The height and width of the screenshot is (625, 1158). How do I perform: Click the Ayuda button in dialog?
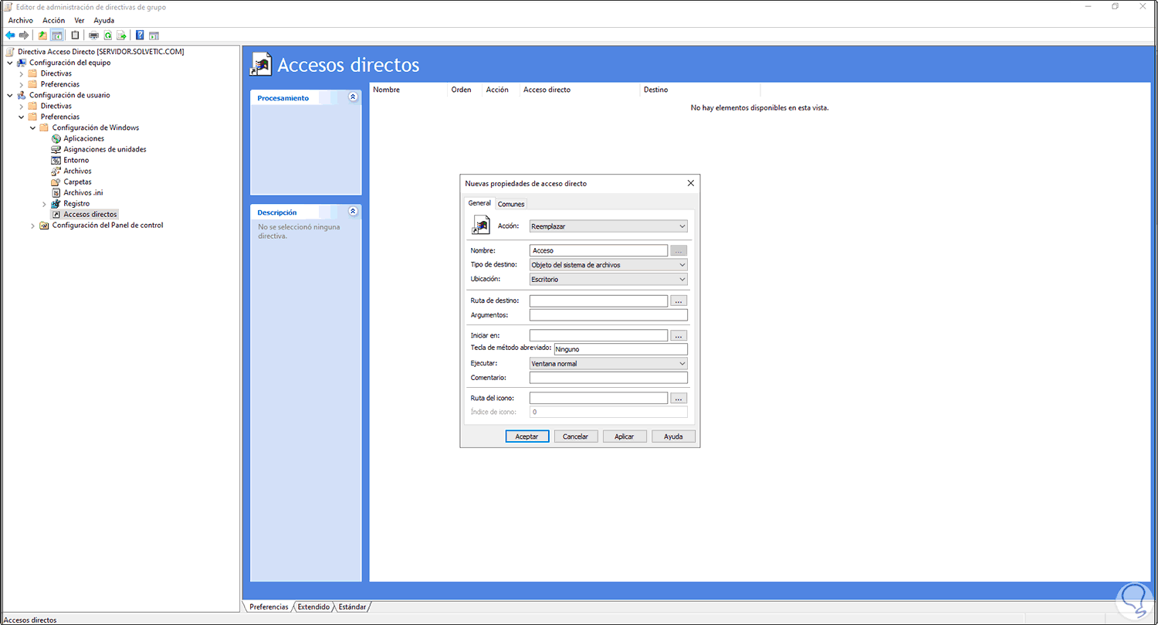(673, 436)
